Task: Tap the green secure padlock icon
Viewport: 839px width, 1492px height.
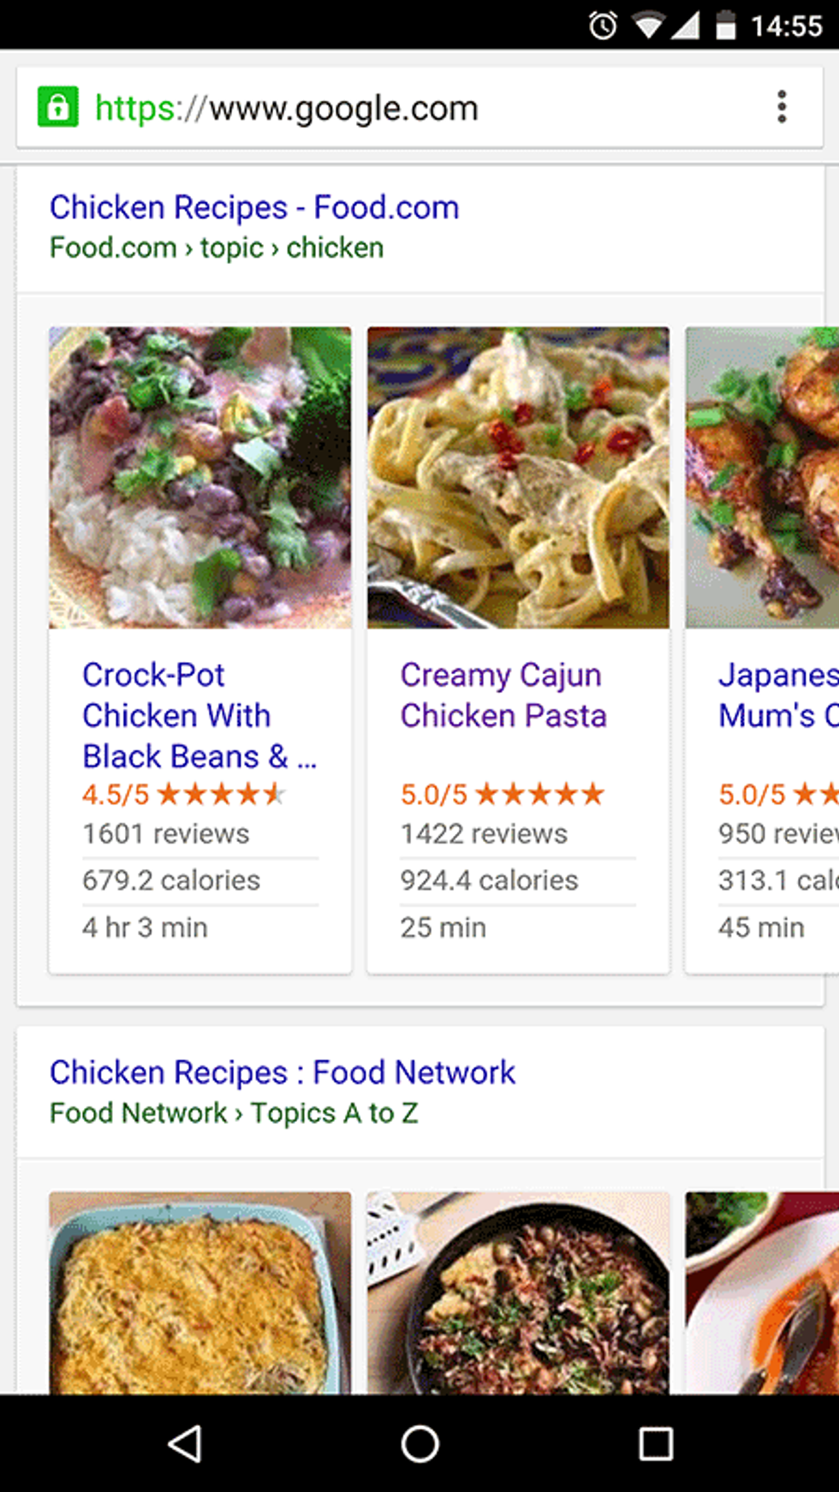Action: tap(58, 107)
